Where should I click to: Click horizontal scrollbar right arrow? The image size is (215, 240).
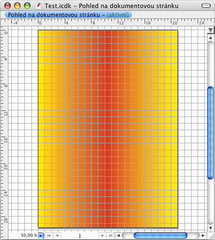coord(203,235)
